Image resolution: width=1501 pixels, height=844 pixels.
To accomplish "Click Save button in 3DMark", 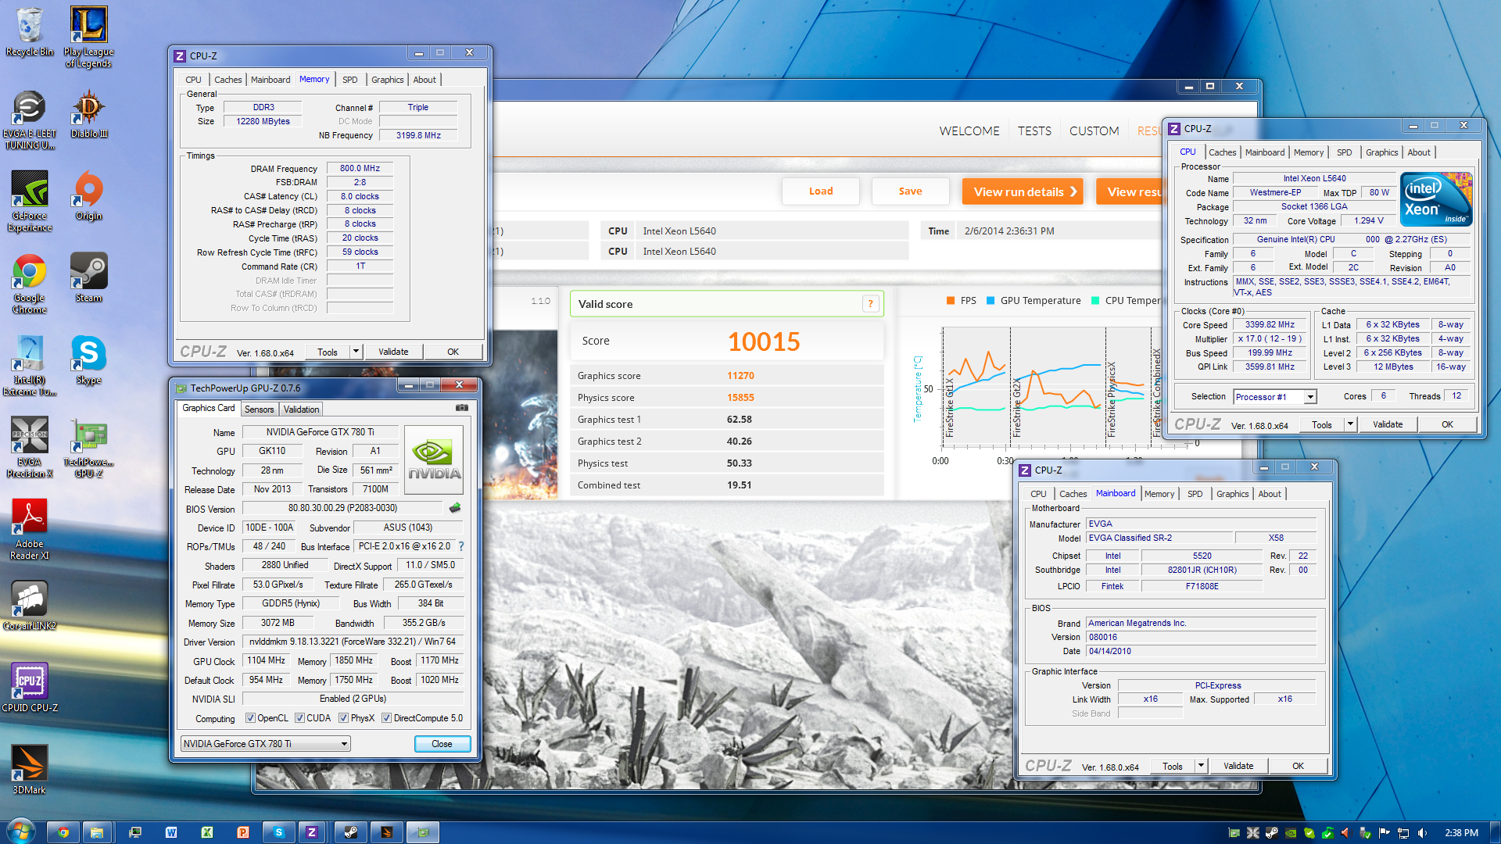I will 910,191.
